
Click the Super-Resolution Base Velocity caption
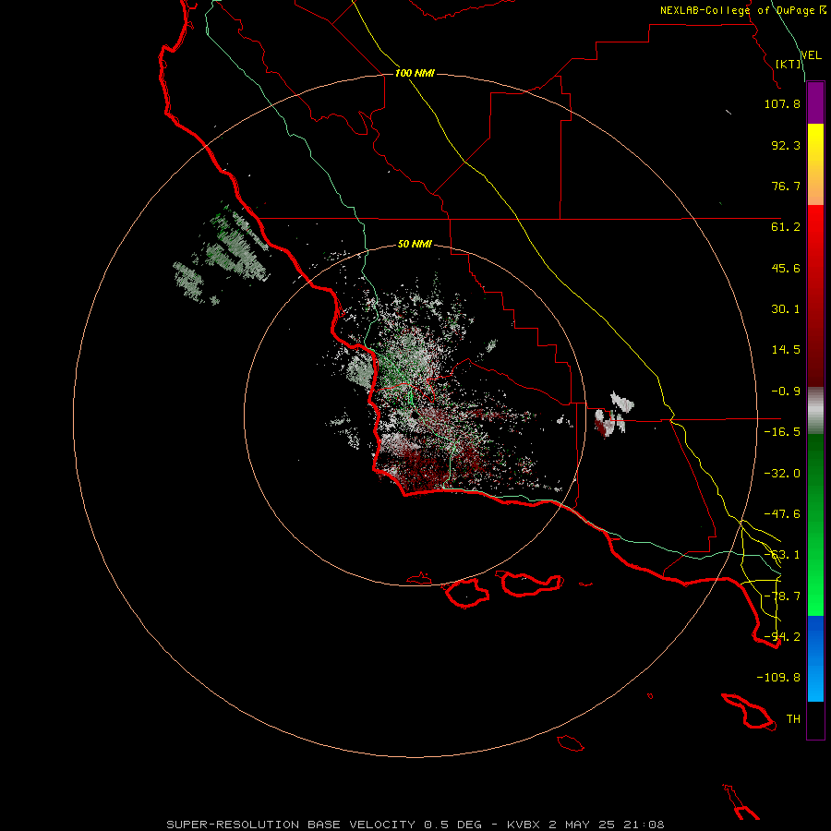click(x=415, y=825)
